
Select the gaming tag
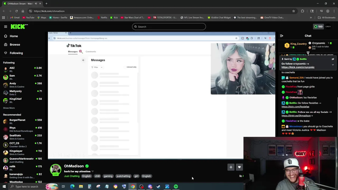point(108,176)
